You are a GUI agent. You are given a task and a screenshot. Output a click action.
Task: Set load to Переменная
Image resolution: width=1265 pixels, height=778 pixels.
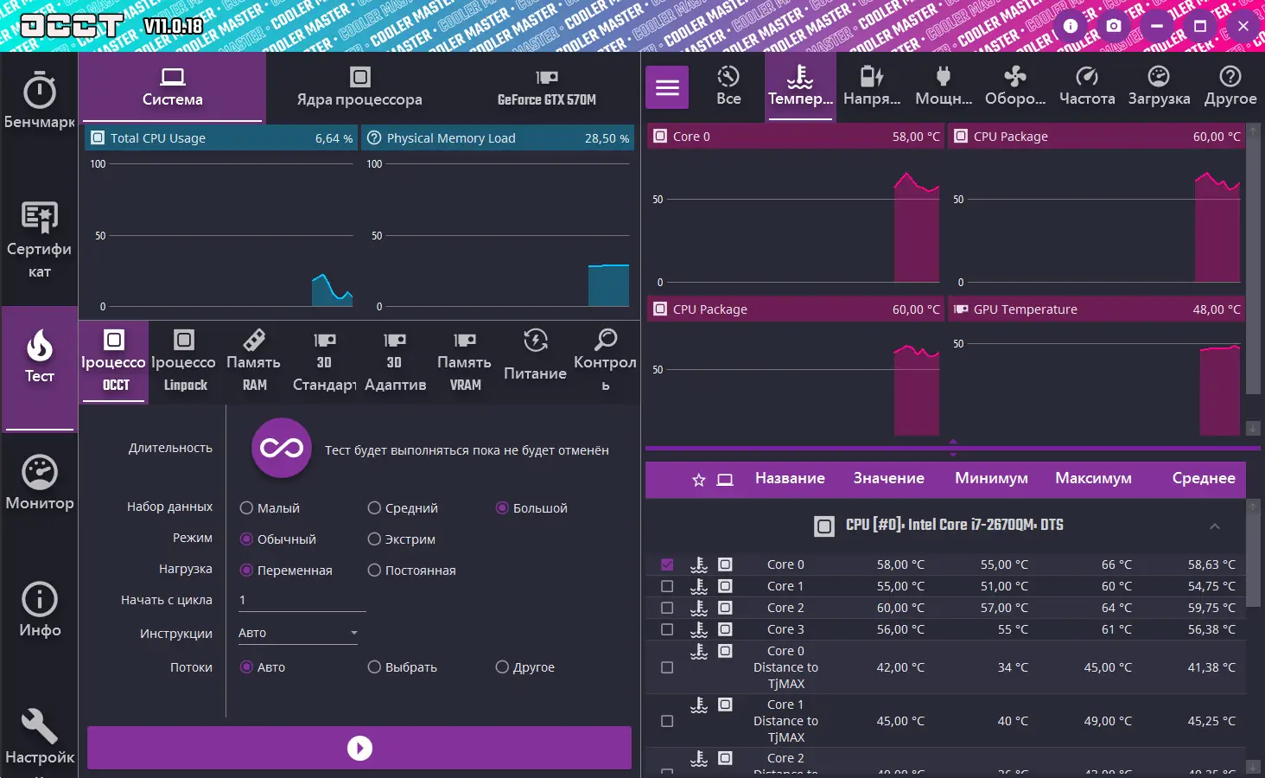286,571
